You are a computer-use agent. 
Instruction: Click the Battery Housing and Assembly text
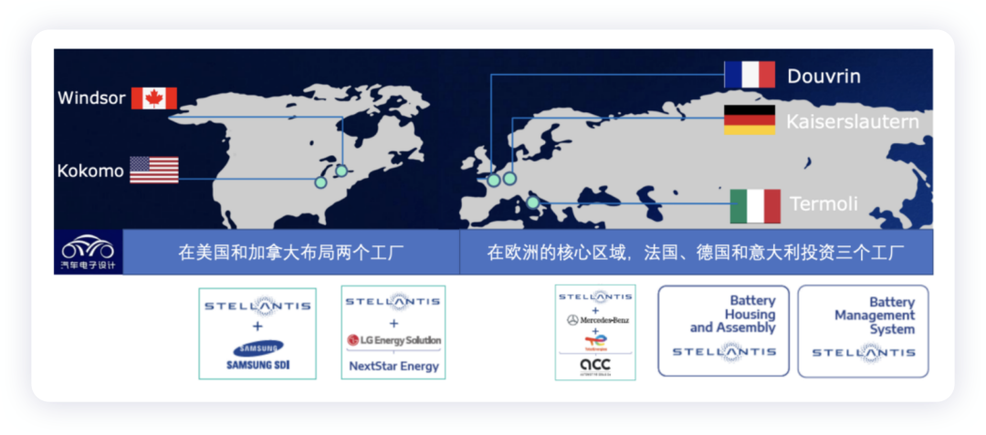732,314
